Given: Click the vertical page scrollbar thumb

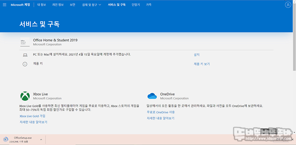Looking at the screenshot, I should [294, 37].
